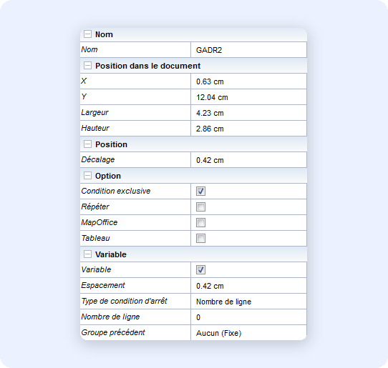The height and width of the screenshot is (368, 388).
Task: Select the Condition exclusive label
Action: [116, 191]
